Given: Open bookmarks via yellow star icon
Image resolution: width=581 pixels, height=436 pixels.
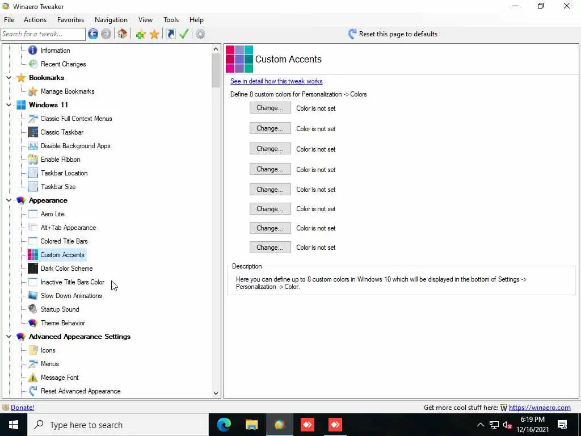Looking at the screenshot, I should [154, 35].
